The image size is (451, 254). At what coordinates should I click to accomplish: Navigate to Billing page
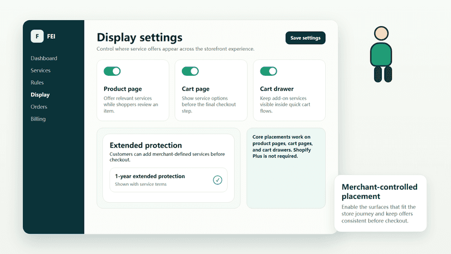38,119
